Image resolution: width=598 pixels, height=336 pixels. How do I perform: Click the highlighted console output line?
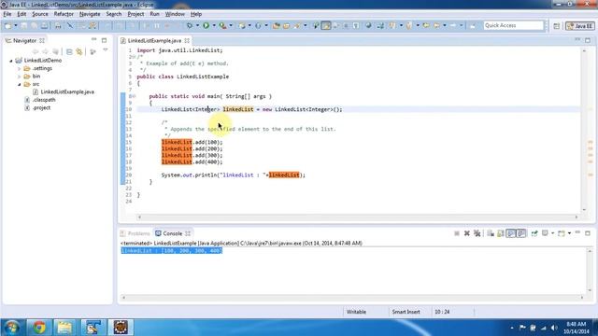[x=172, y=251]
